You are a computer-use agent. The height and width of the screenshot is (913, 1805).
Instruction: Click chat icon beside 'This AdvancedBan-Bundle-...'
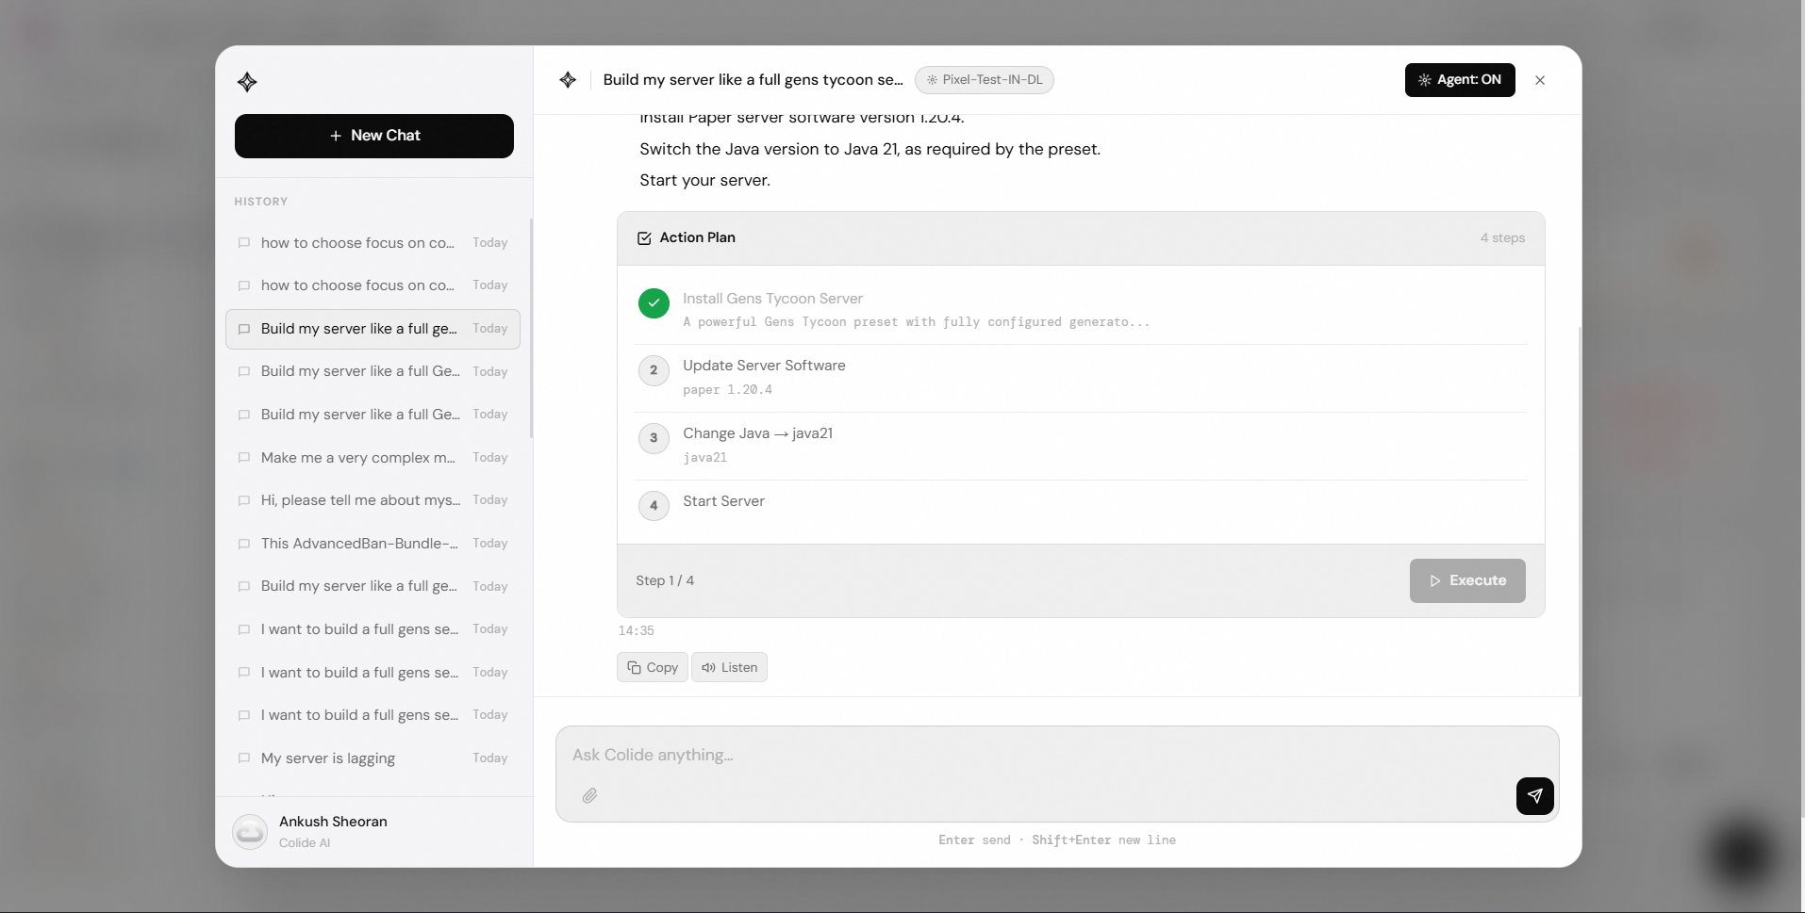pos(244,544)
